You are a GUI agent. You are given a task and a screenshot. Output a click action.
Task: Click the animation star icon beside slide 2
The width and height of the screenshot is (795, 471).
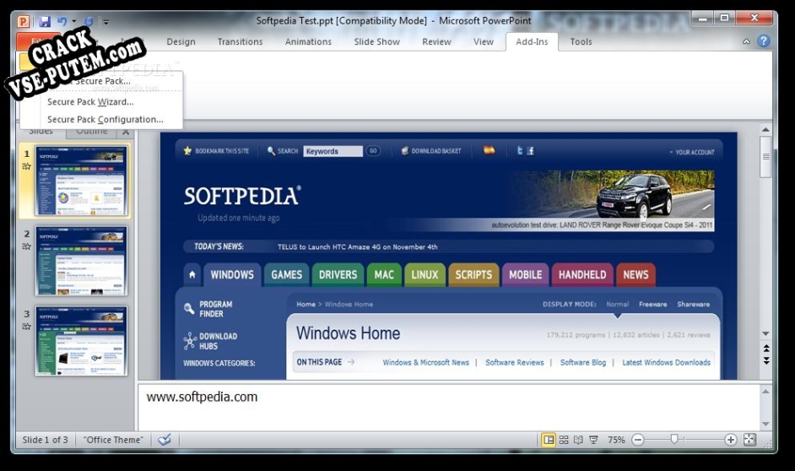click(x=26, y=246)
